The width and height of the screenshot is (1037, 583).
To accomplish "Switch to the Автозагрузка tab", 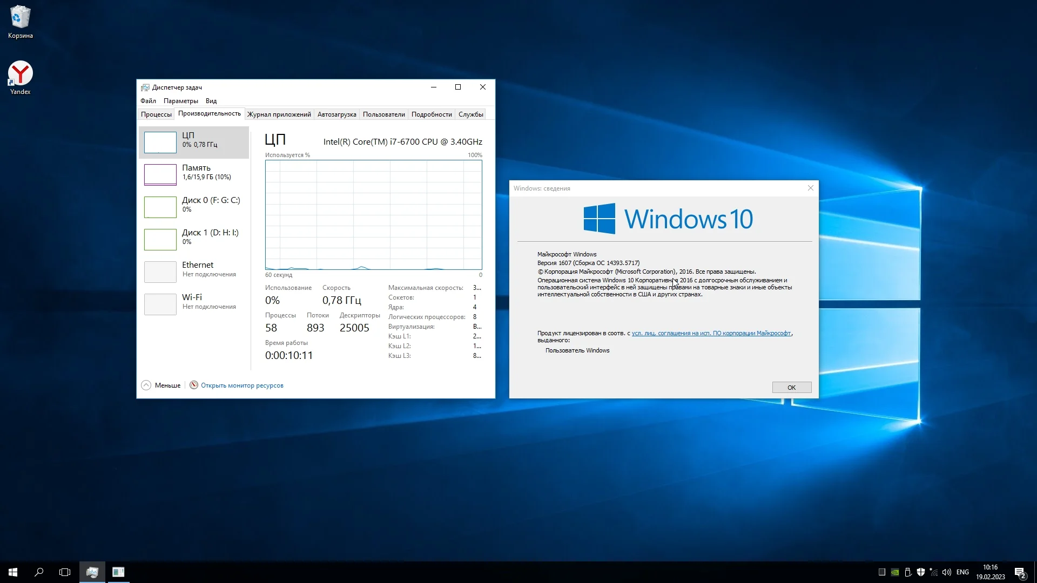I will (336, 114).
